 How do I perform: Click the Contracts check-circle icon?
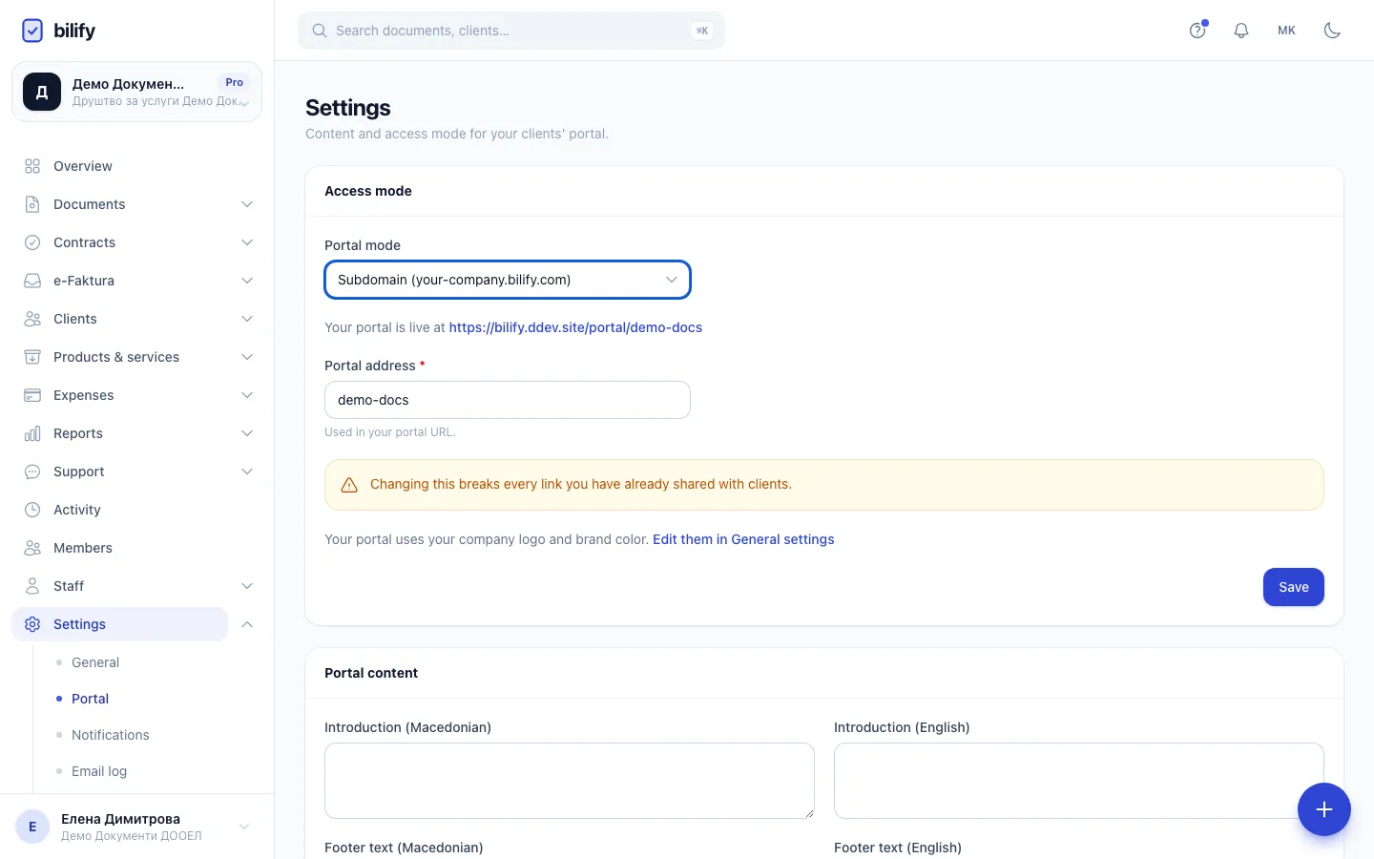tap(32, 242)
